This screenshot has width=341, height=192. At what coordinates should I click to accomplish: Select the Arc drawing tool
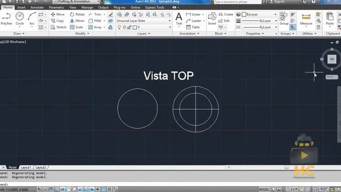[32, 19]
